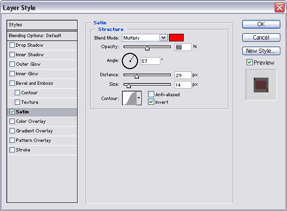Viewport: 287px width, 211px height.
Task: Select the Drop Shadow style label
Action: [30, 45]
